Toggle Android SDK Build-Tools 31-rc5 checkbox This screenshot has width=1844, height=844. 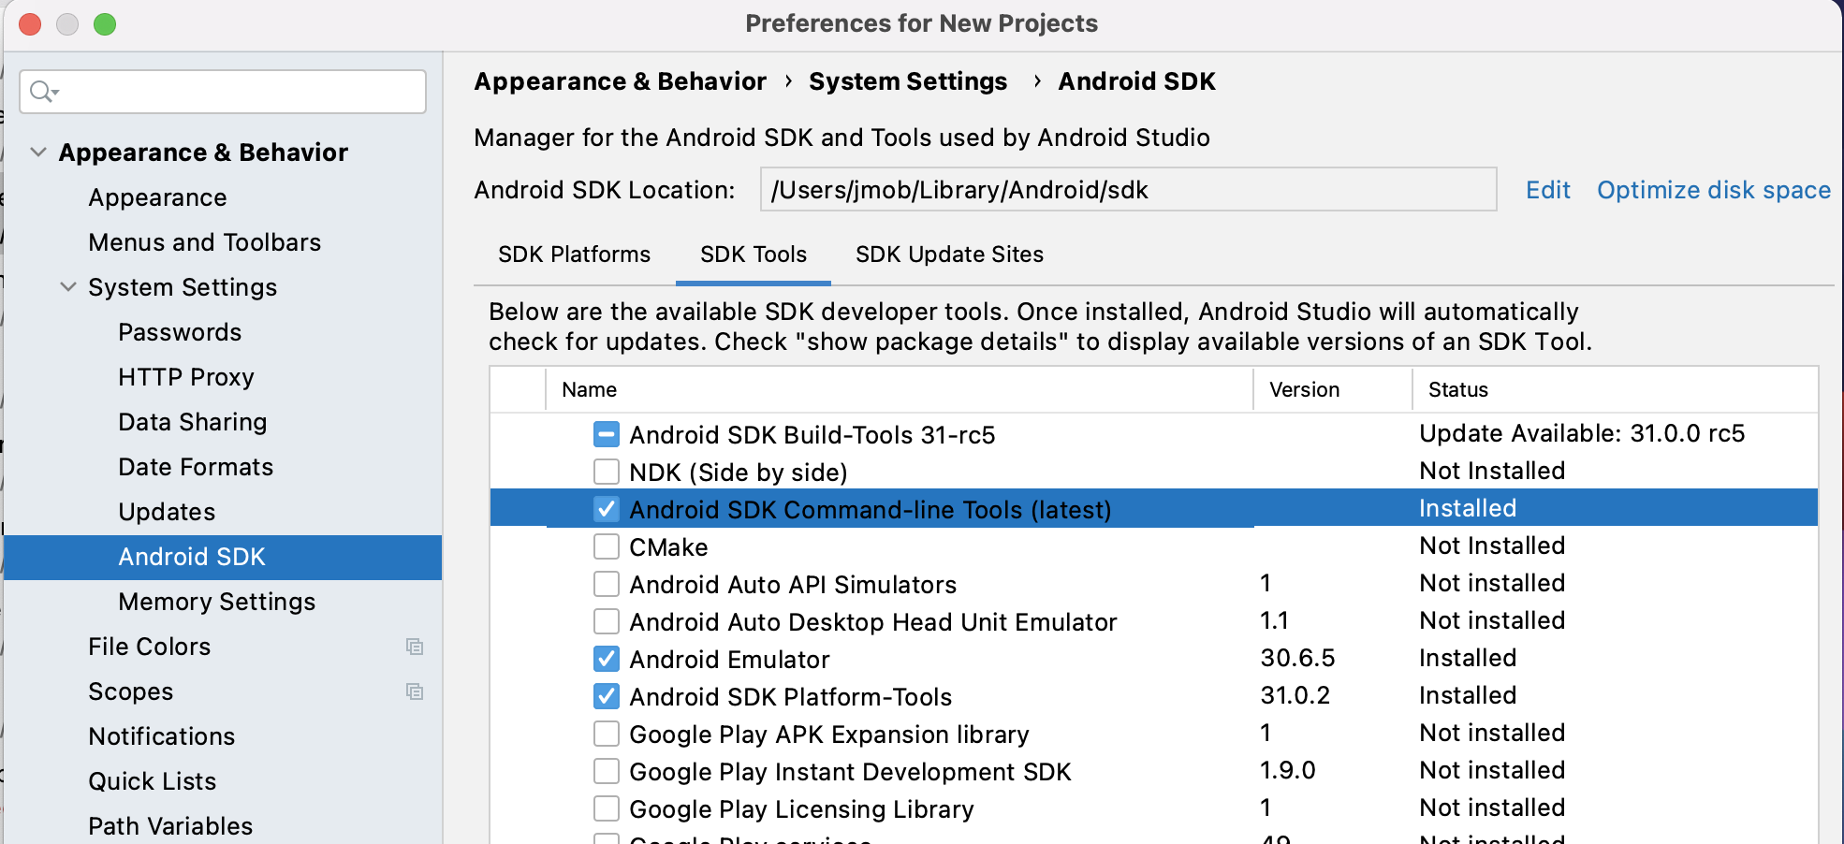point(607,434)
